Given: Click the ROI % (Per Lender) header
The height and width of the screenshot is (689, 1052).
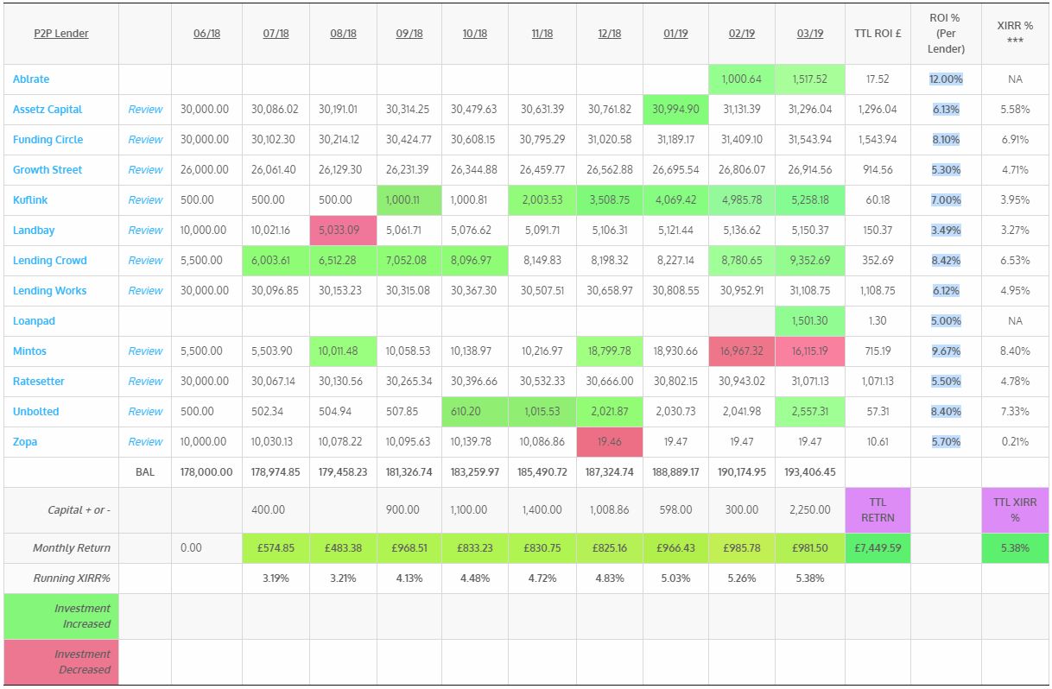Looking at the screenshot, I should (x=946, y=34).
